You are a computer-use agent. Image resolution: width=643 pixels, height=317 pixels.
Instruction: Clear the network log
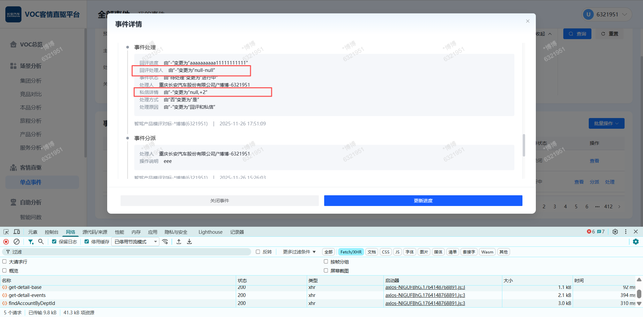click(x=16, y=241)
